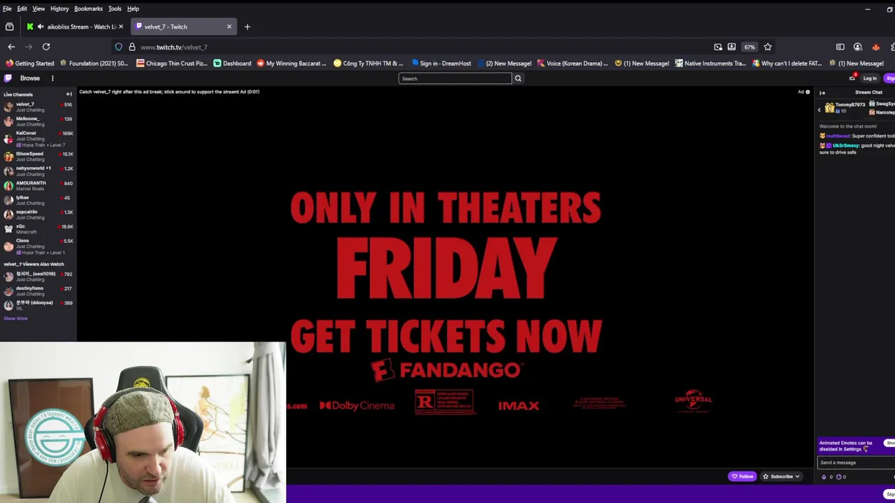Open nahyunworld +1 channel in sidebar
The width and height of the screenshot is (895, 503).
(x=38, y=171)
